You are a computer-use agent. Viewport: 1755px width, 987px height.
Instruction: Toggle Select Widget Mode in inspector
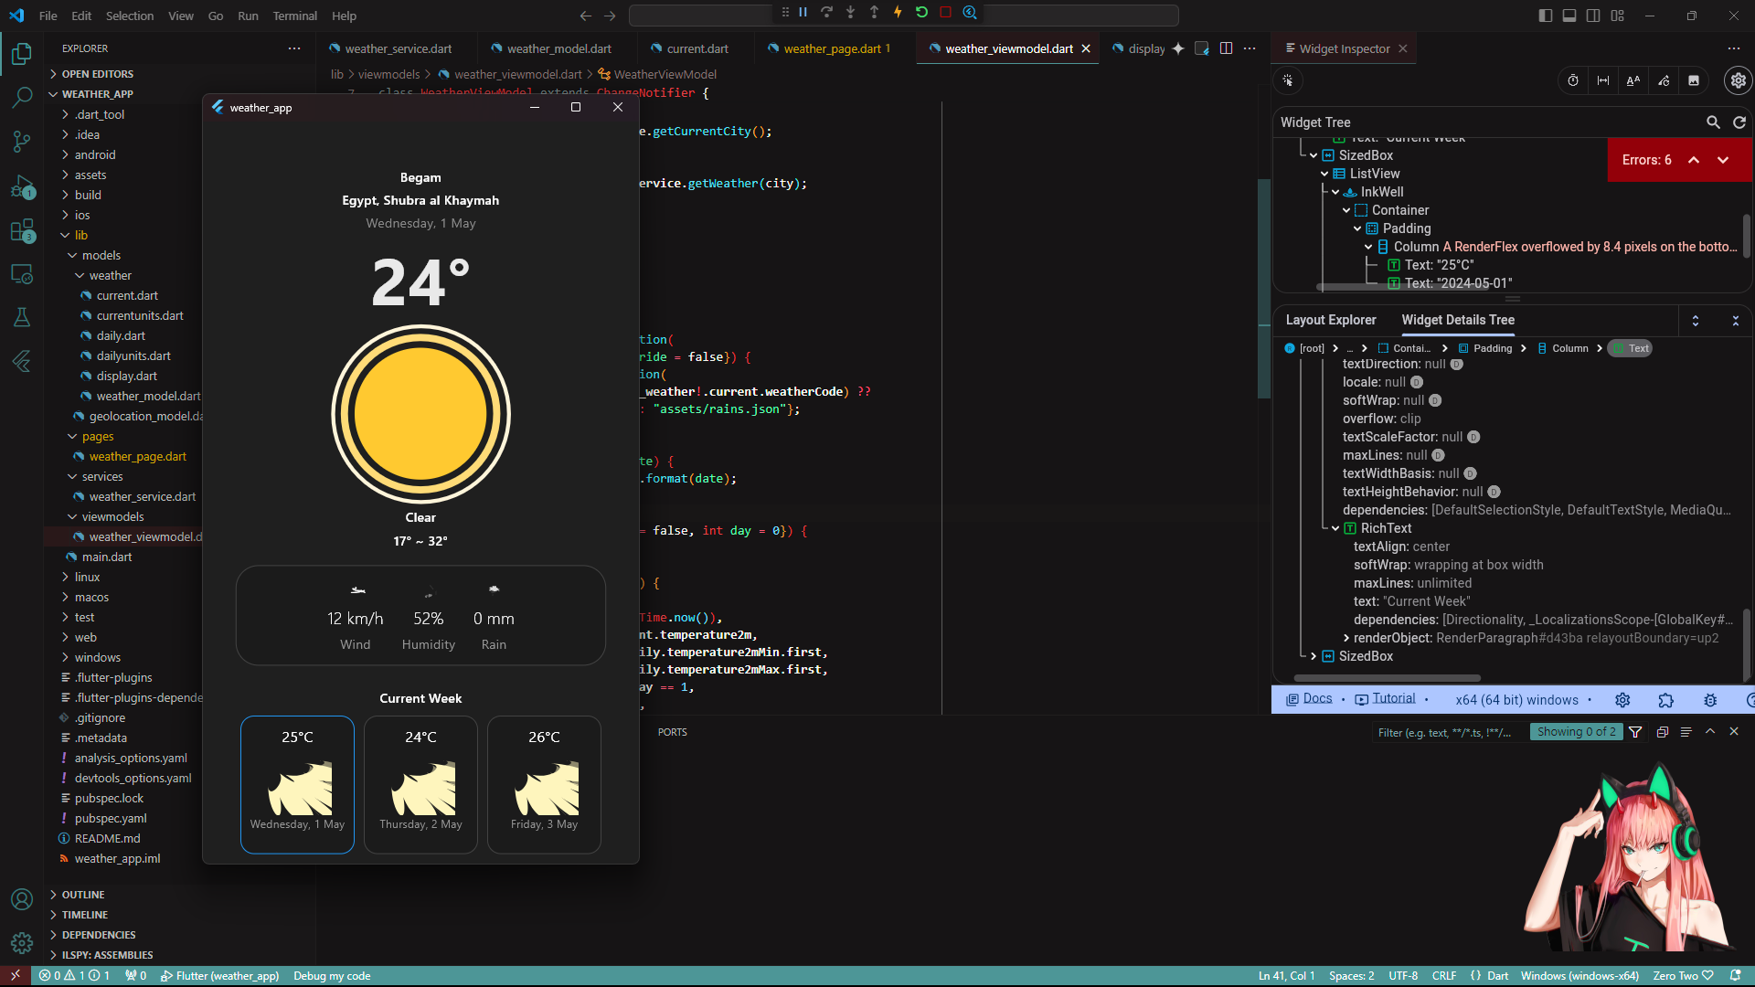(1287, 80)
